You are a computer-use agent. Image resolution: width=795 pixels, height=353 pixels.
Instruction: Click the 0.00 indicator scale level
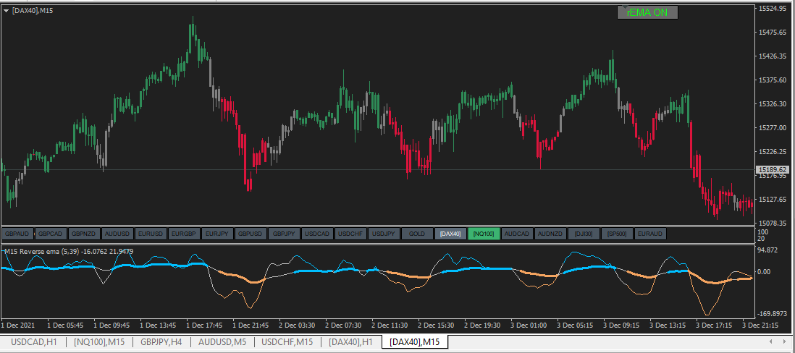pyautogui.click(x=764, y=271)
